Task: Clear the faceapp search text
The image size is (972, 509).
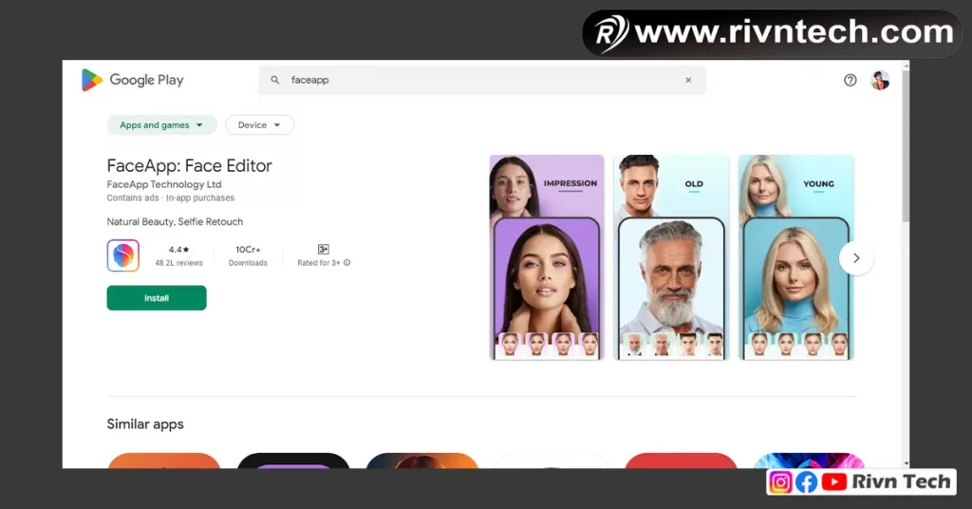Action: [x=688, y=80]
